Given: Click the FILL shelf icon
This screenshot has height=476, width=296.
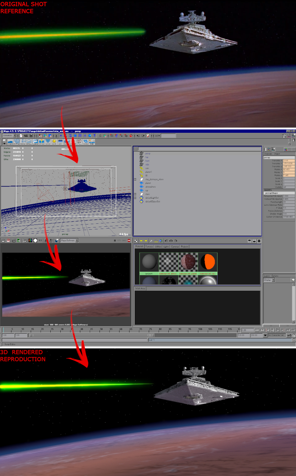Looking at the screenshot, I should [79, 142].
